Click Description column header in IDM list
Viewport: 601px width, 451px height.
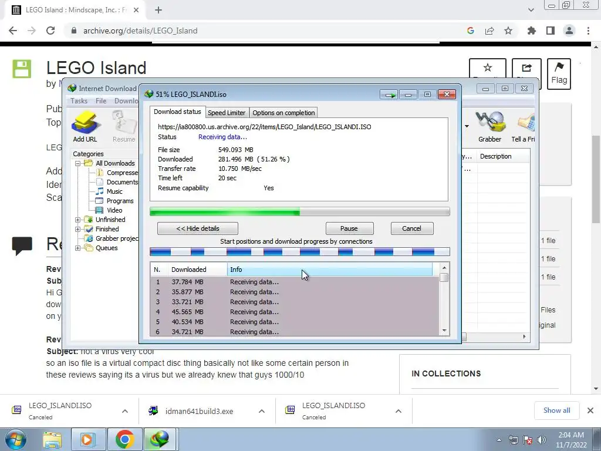[x=503, y=156]
